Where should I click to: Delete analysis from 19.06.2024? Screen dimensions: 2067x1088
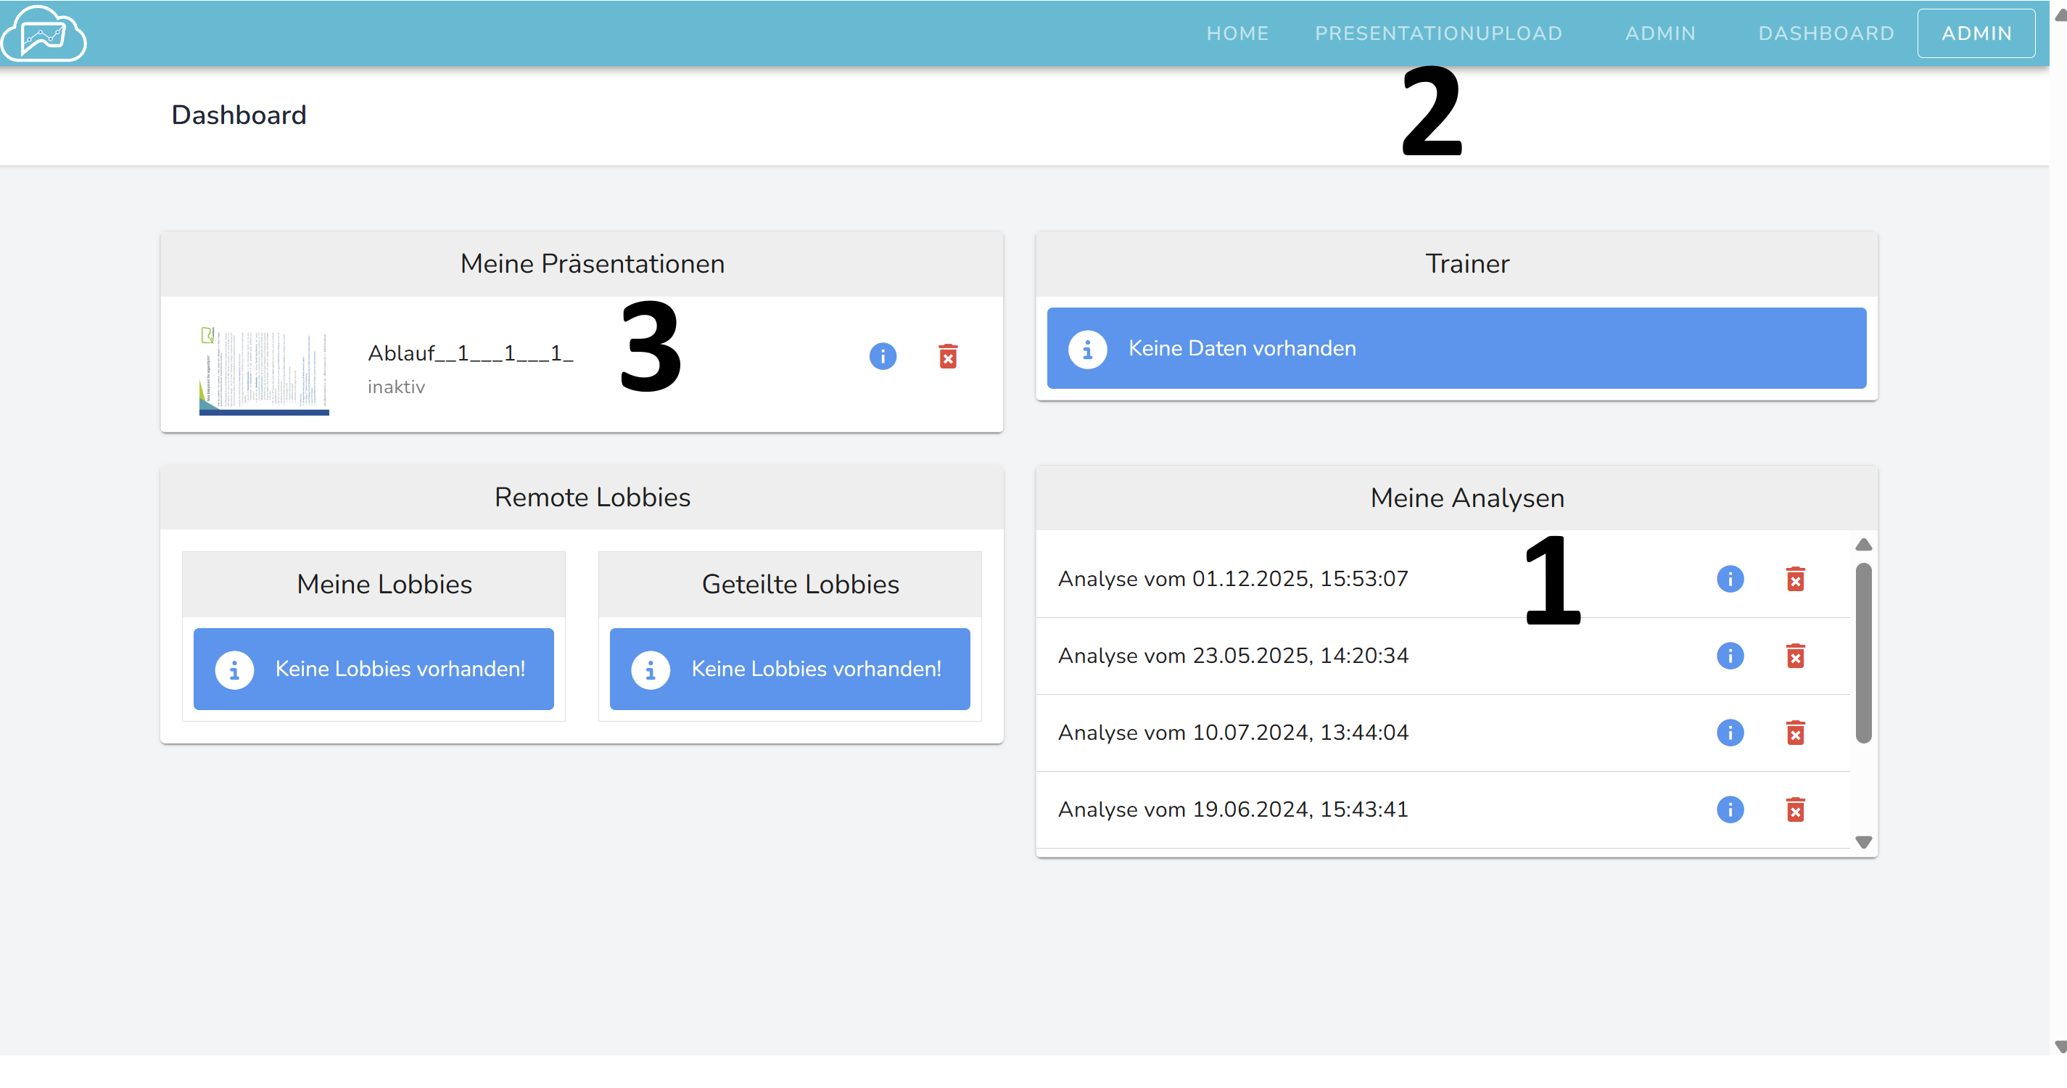tap(1795, 809)
